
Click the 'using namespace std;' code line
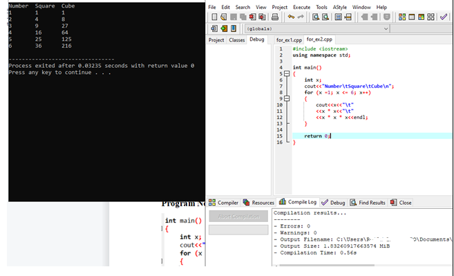[322, 55]
